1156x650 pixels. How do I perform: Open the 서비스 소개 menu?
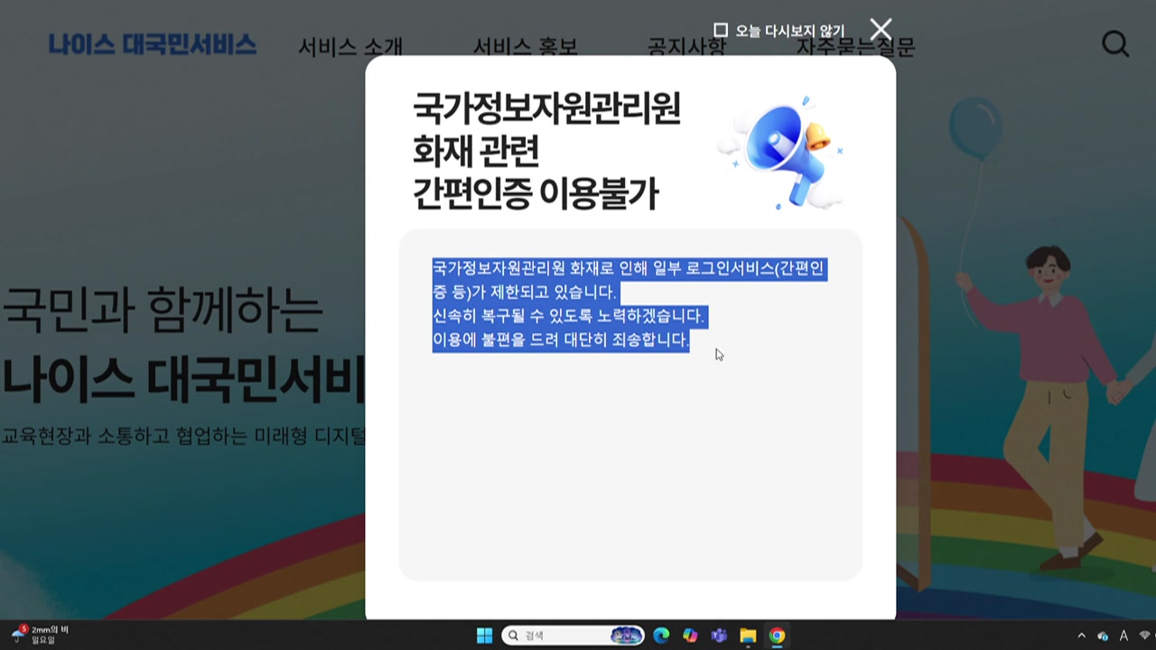pyautogui.click(x=350, y=47)
